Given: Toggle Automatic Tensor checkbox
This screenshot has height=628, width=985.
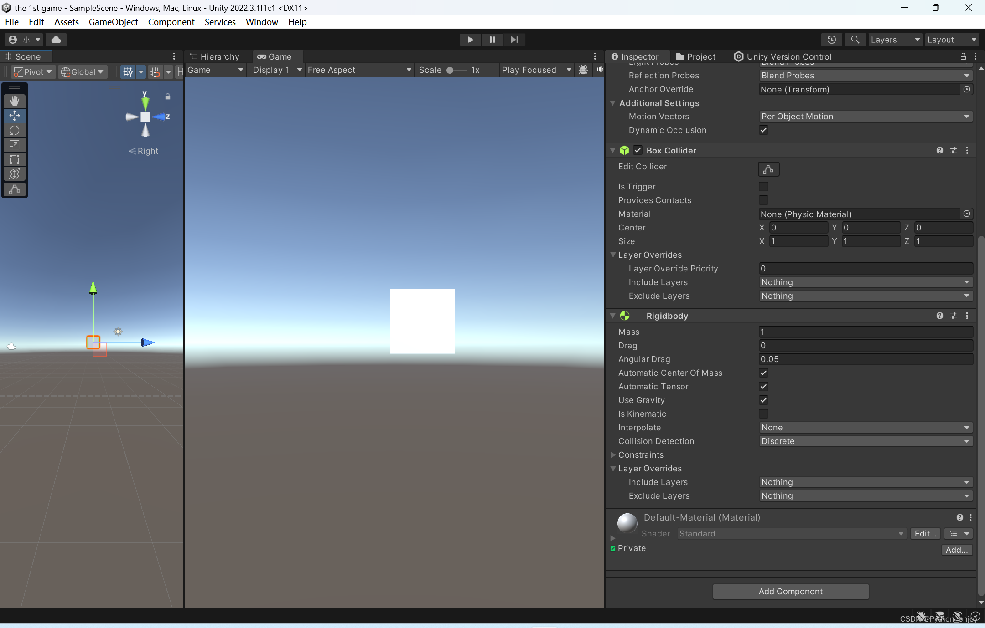Looking at the screenshot, I should 764,387.
